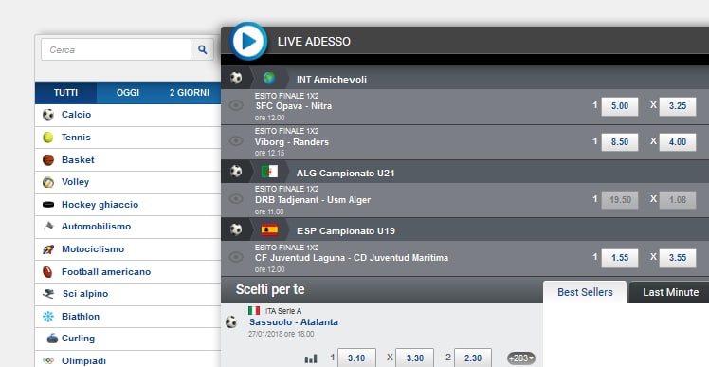709x367 pixels.
Task: Click the globe icon for INT Amichevoli
Action: (269, 79)
